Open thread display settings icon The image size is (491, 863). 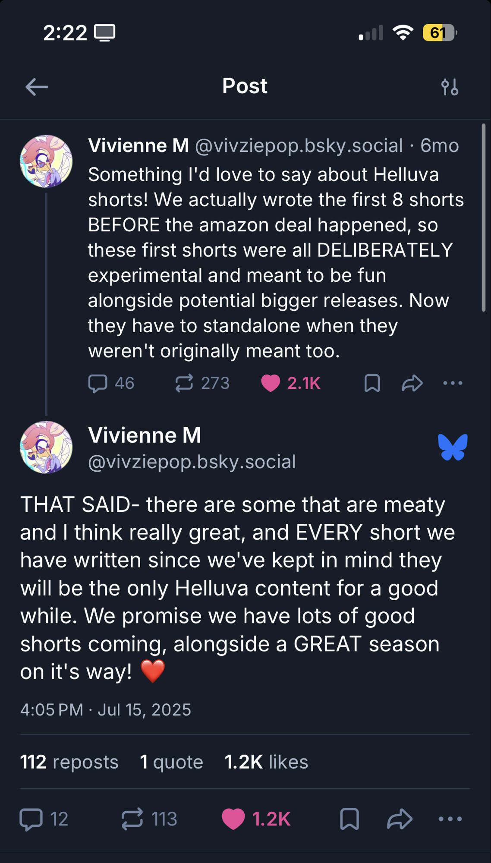tap(450, 87)
